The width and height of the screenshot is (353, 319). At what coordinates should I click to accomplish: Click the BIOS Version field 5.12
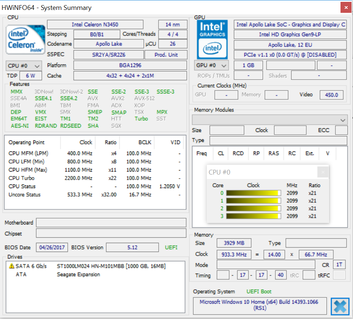coord(132,247)
